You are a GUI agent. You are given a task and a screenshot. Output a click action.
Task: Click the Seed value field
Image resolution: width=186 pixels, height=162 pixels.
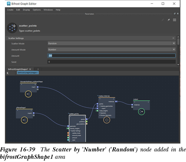111,62
